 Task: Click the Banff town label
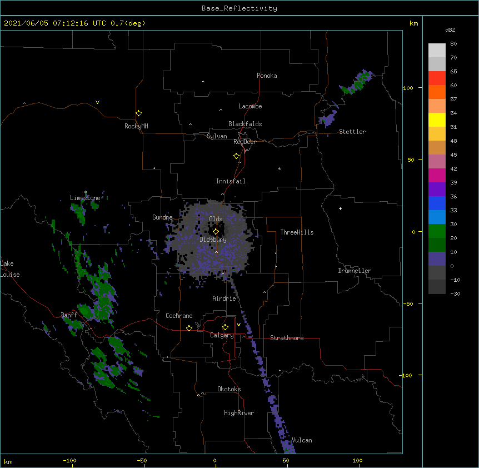pyautogui.click(x=69, y=315)
